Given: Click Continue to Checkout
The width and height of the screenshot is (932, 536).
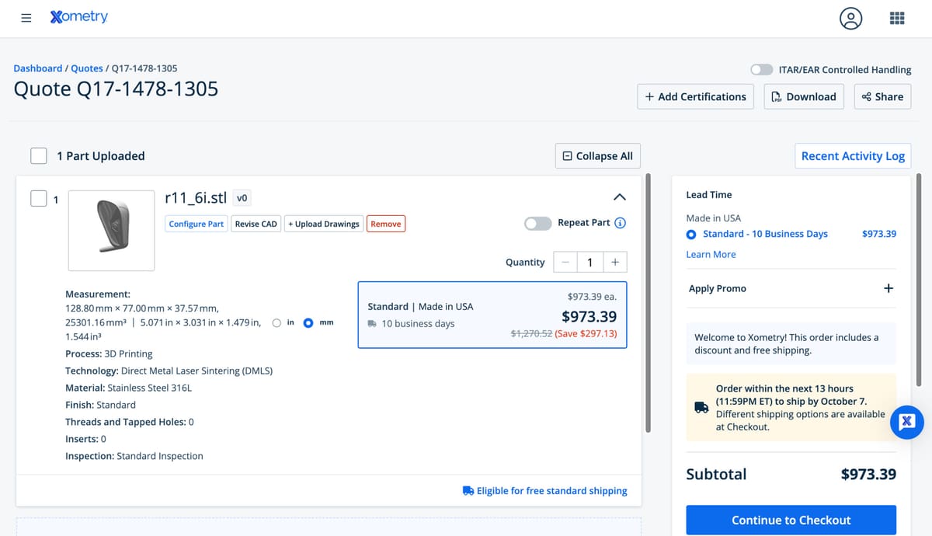Looking at the screenshot, I should pos(791,520).
